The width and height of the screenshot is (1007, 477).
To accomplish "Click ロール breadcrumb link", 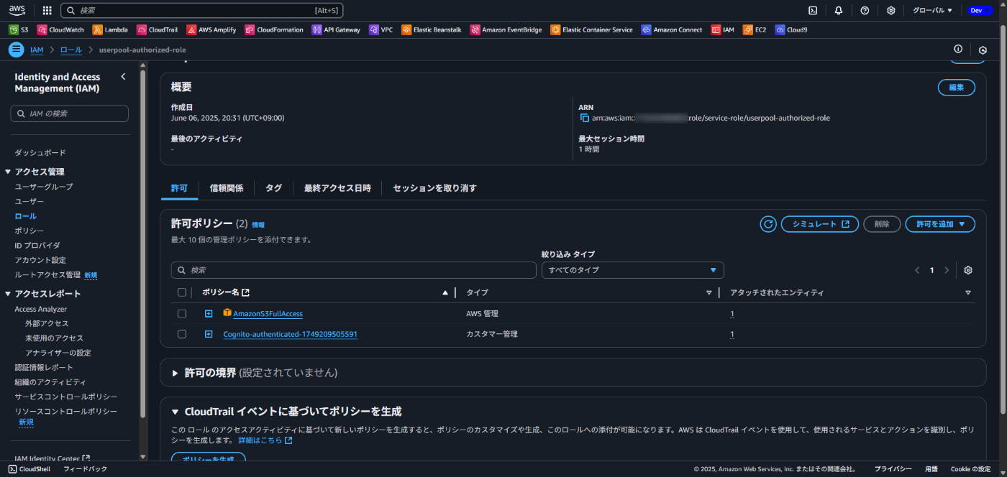I will (x=71, y=50).
